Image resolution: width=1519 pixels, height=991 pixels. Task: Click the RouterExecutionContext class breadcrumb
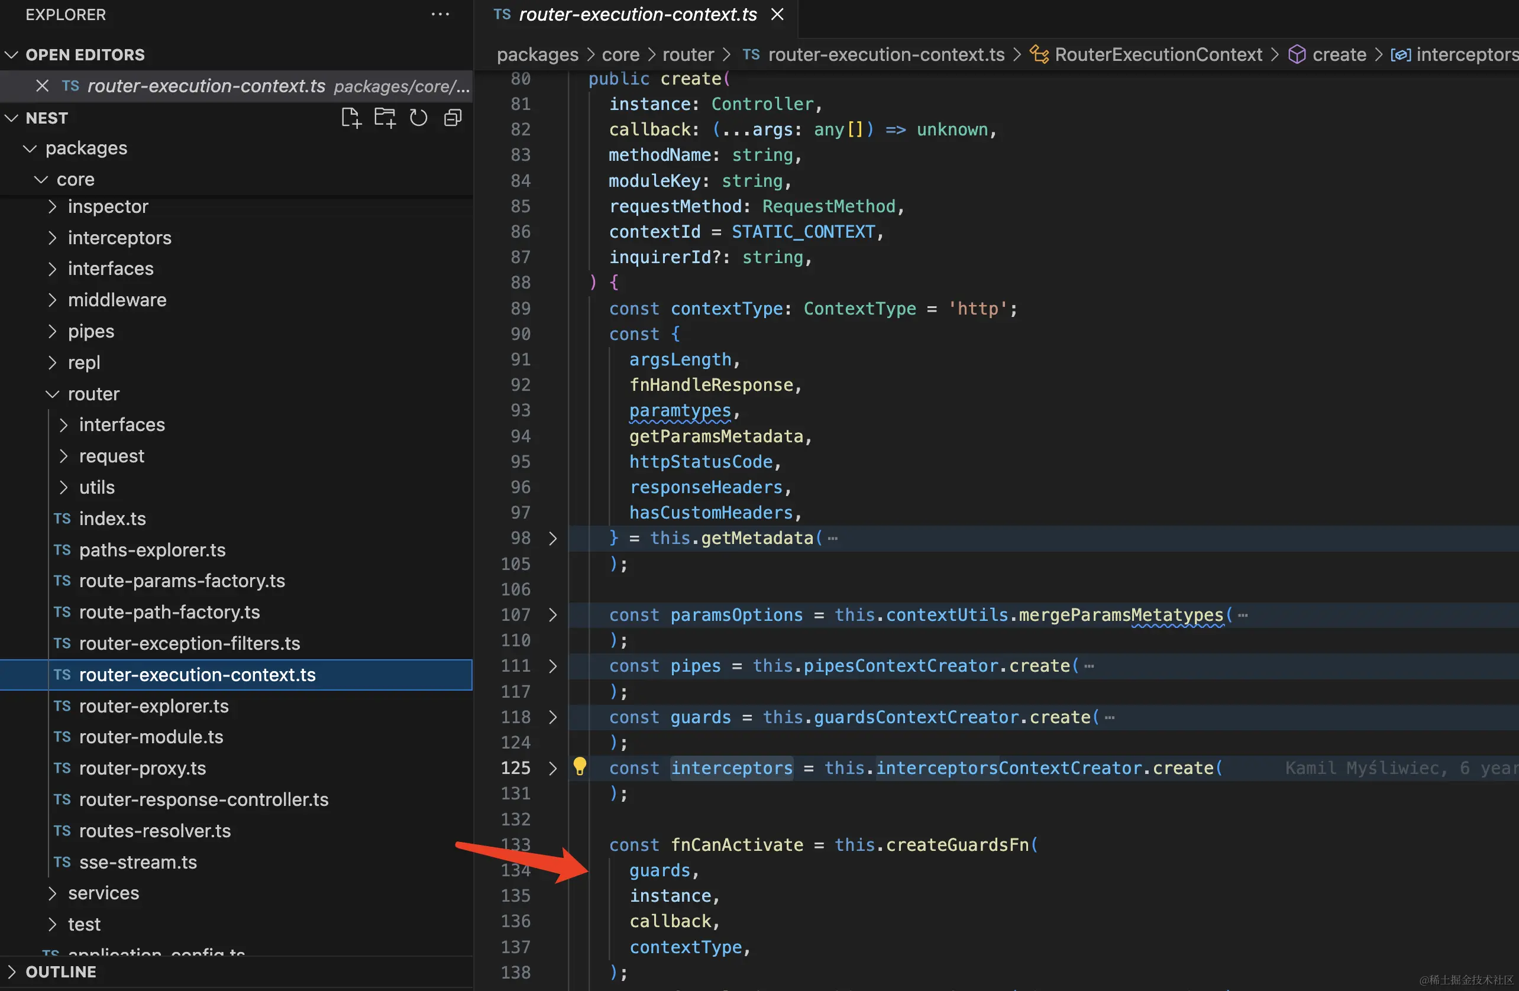(1146, 54)
